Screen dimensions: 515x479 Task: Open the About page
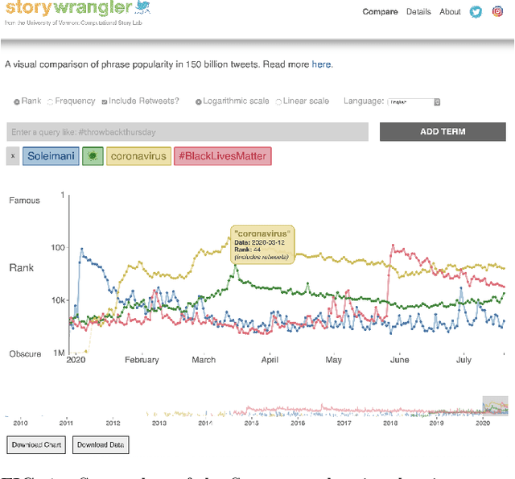450,12
